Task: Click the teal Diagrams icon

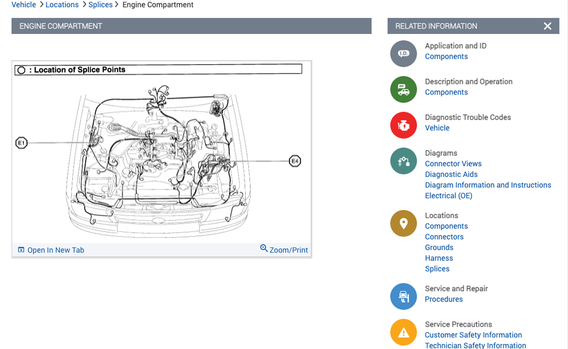Action: click(x=403, y=161)
